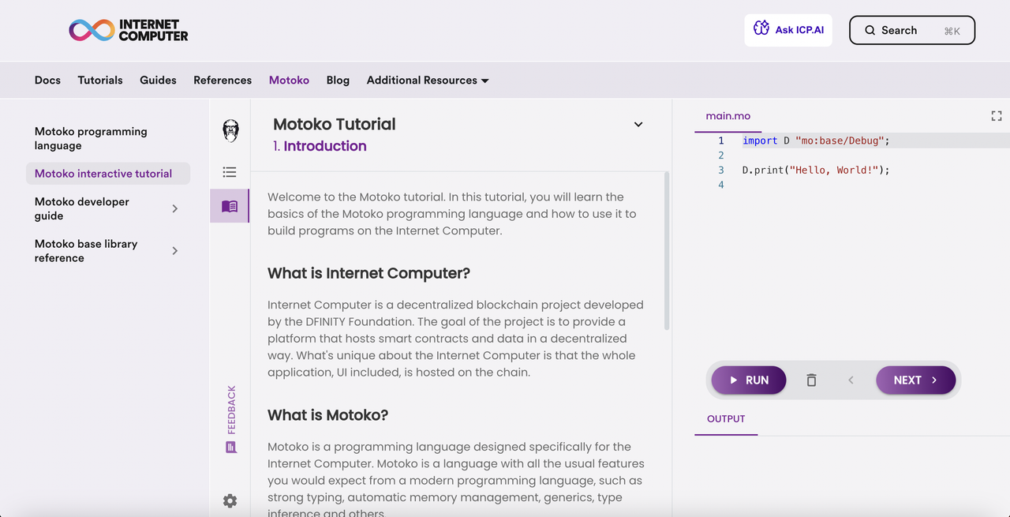Click the import line in the editor
The height and width of the screenshot is (517, 1010).
pos(816,140)
